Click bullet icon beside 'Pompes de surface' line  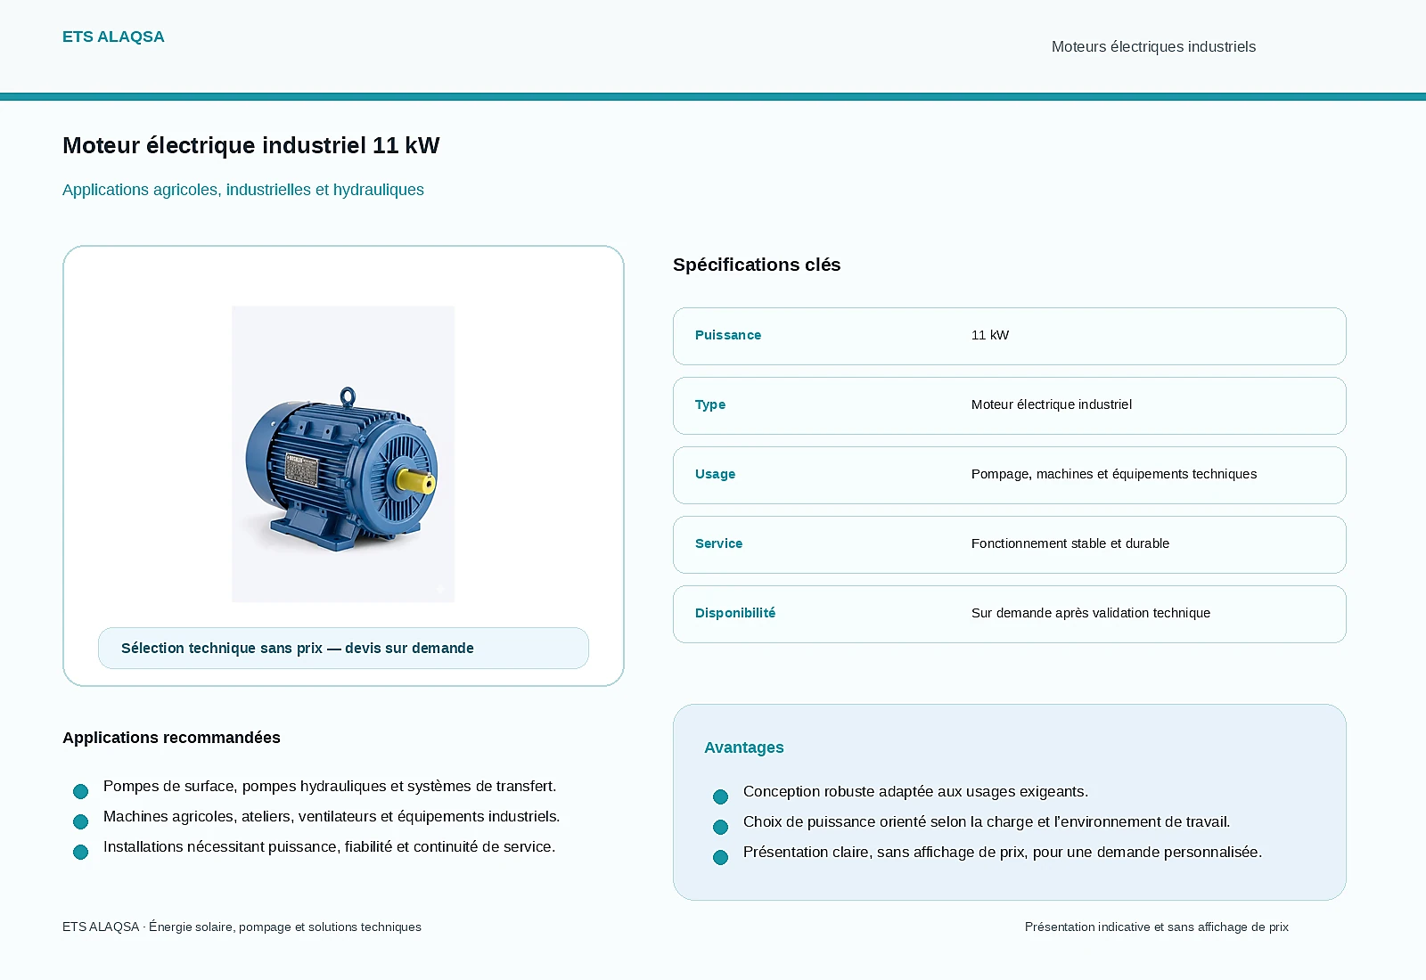click(x=81, y=791)
